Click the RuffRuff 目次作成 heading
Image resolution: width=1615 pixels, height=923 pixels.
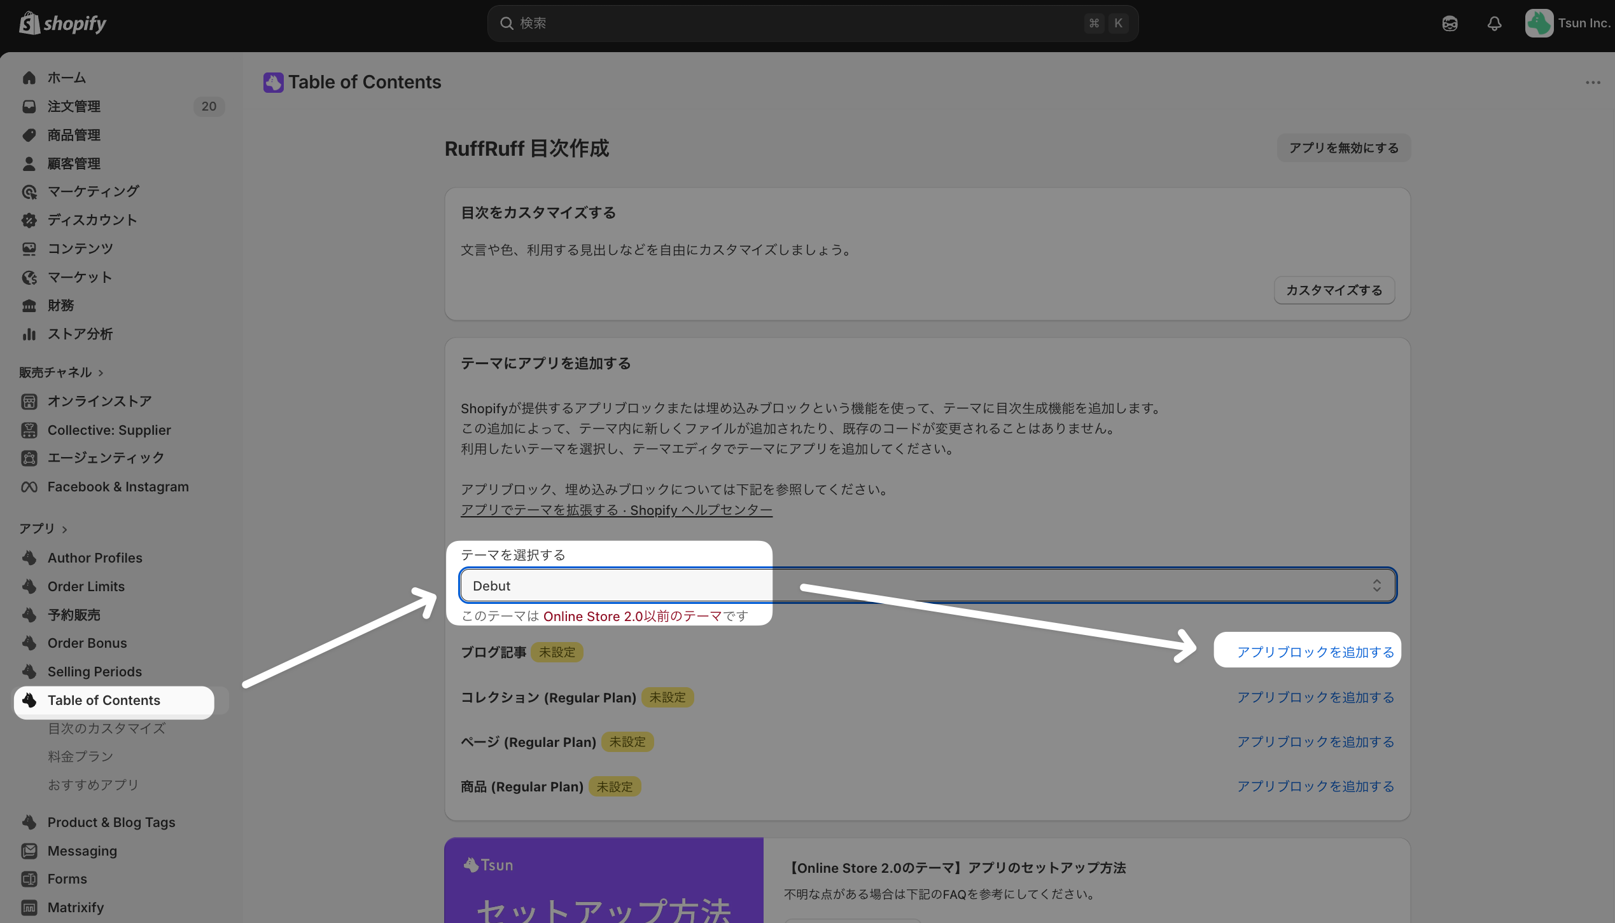[527, 148]
